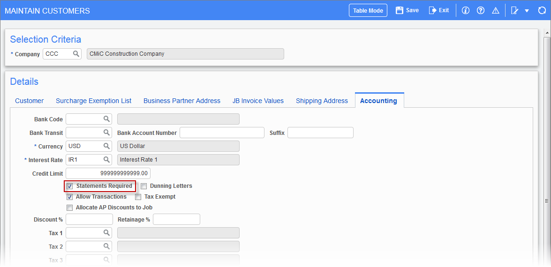Click the warning triangle icon
The height and width of the screenshot is (267, 551).
click(x=496, y=10)
